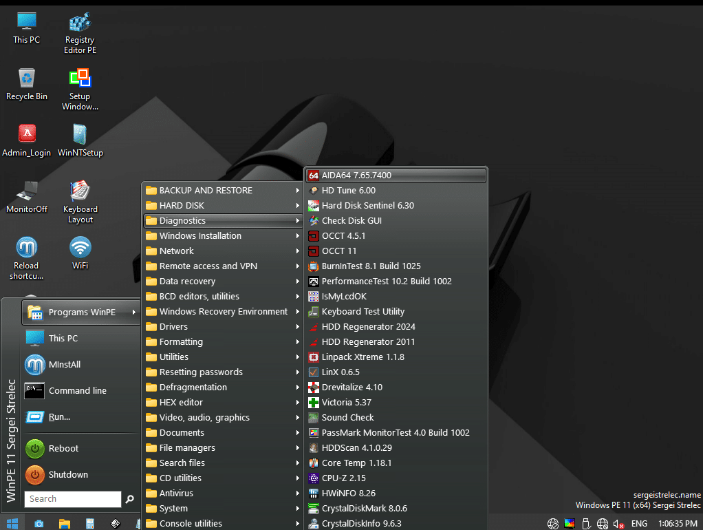This screenshot has height=530, width=703.
Task: Open the HEX editor folder
Action: click(x=222, y=403)
